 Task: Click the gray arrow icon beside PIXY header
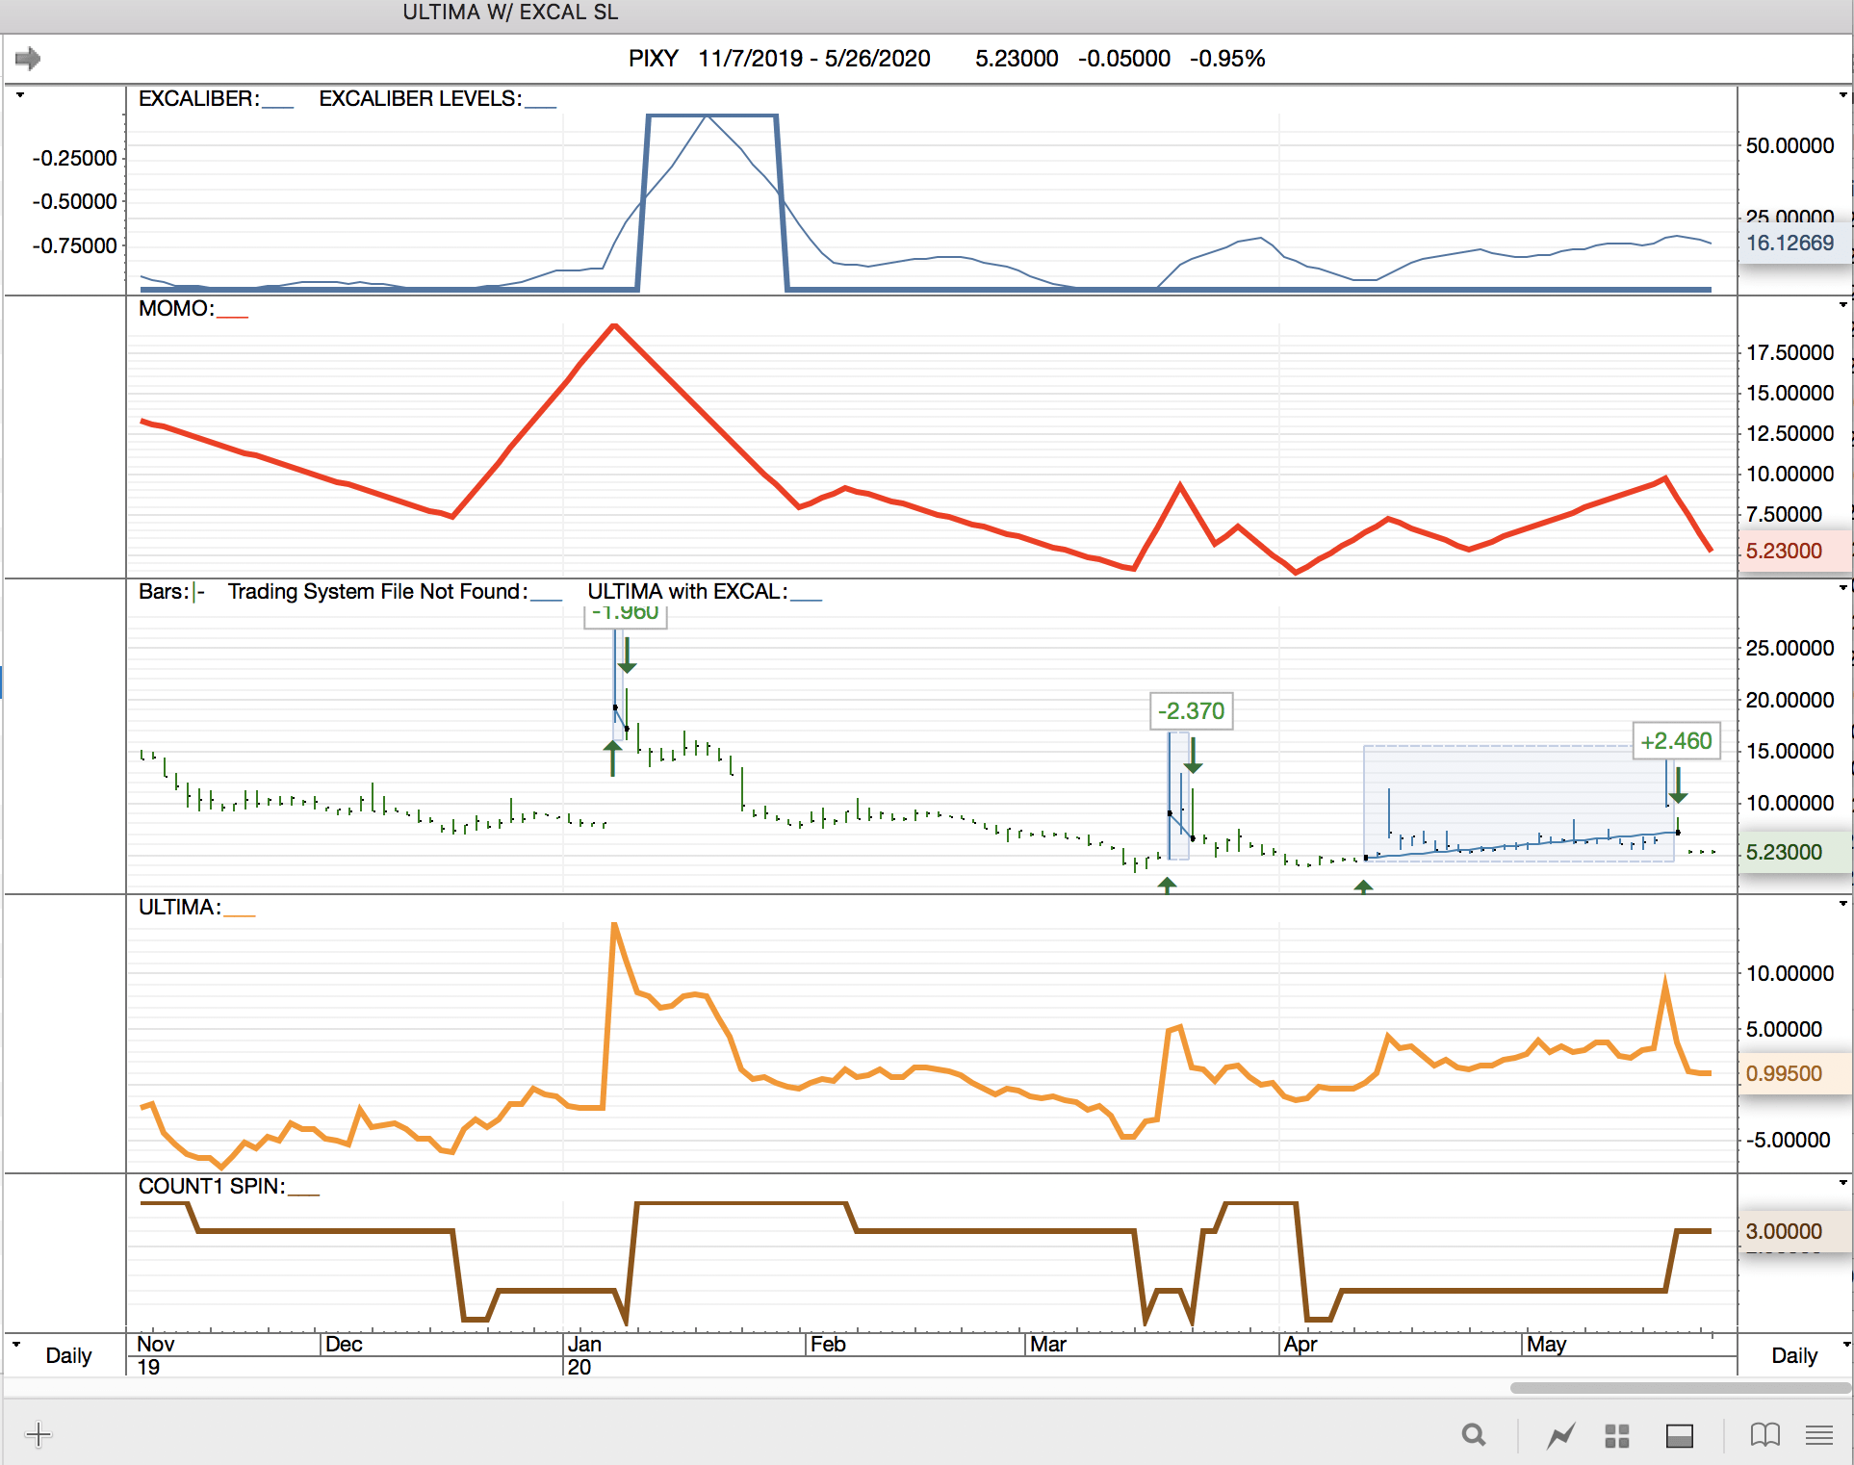pos(28,59)
